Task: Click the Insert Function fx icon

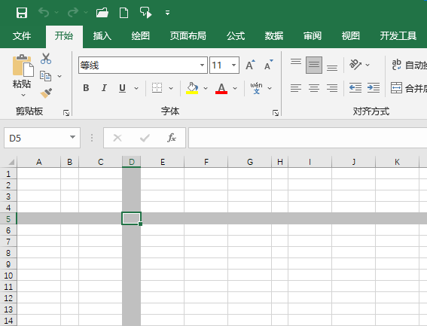Action: (172, 138)
